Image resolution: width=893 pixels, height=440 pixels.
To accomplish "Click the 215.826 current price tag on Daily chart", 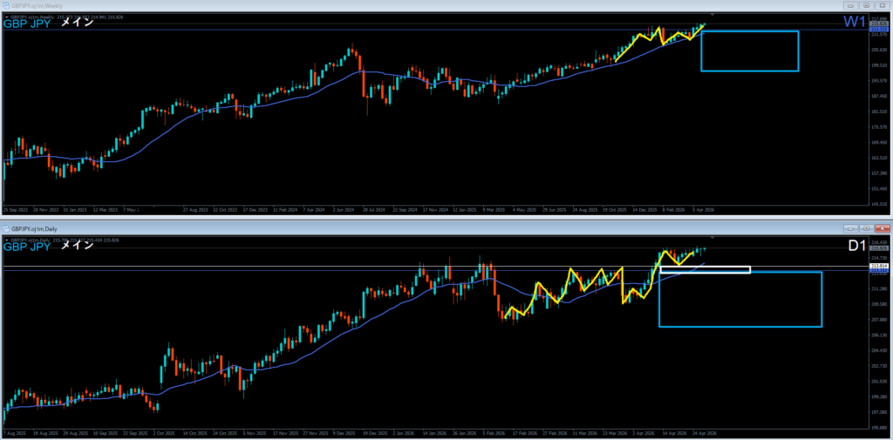I will point(878,248).
